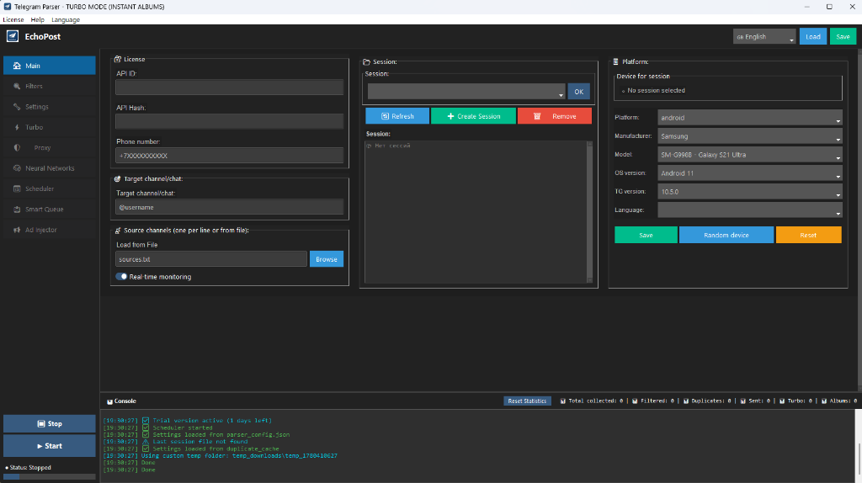862x483 pixels.
Task: Click the Filters icon in sidebar
Action: tap(17, 87)
